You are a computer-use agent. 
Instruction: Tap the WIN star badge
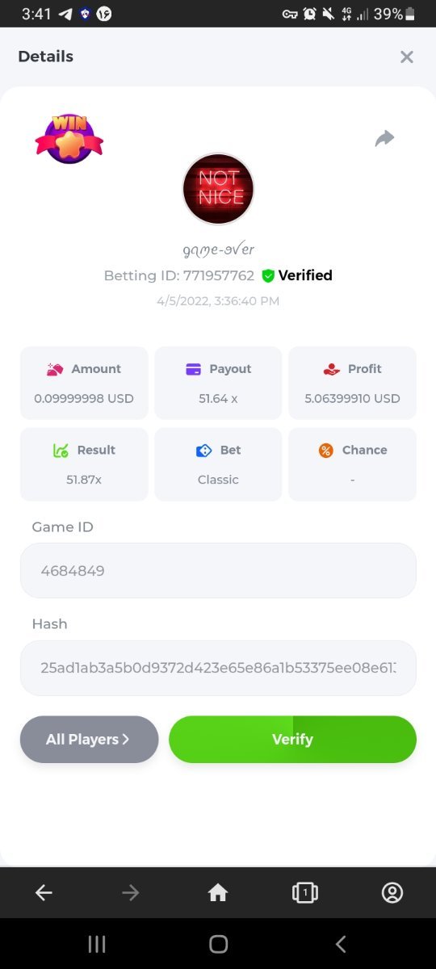(69, 140)
